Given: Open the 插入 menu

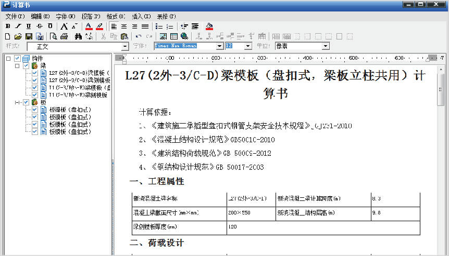Looking at the screenshot, I should (x=141, y=16).
